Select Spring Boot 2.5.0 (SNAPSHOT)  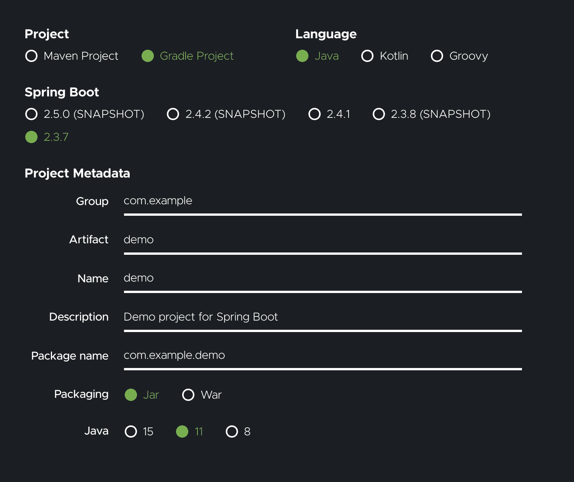[x=85, y=114]
